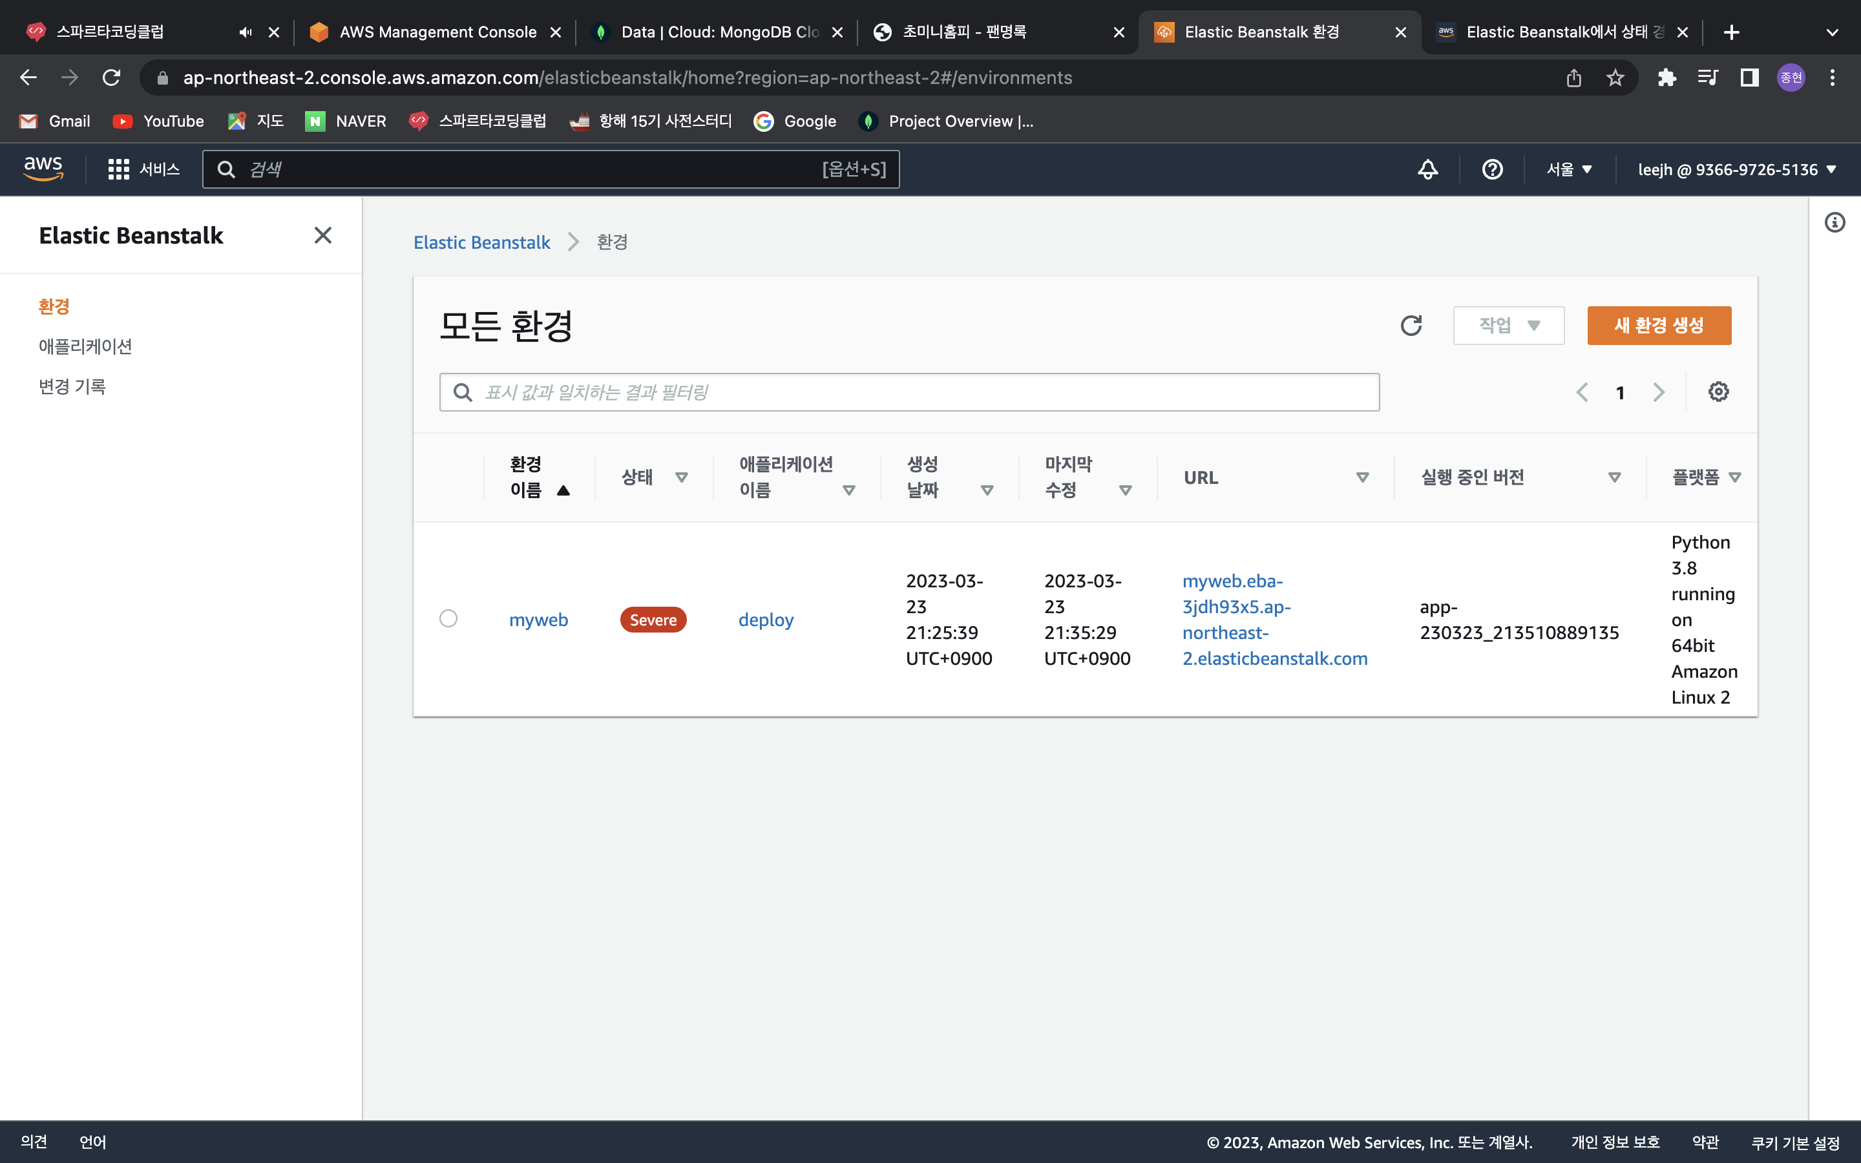
Task: Select the myweb environment radio button
Action: [x=448, y=618]
